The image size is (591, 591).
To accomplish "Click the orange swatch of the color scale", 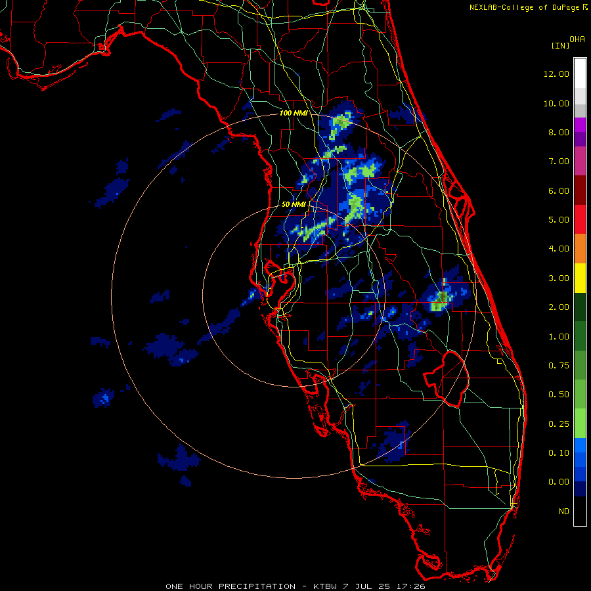I will click(x=580, y=248).
